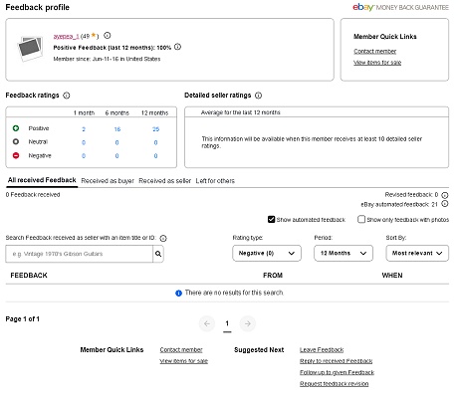Click Leave Feedback link
Image resolution: width=458 pixels, height=398 pixels.
point(322,349)
